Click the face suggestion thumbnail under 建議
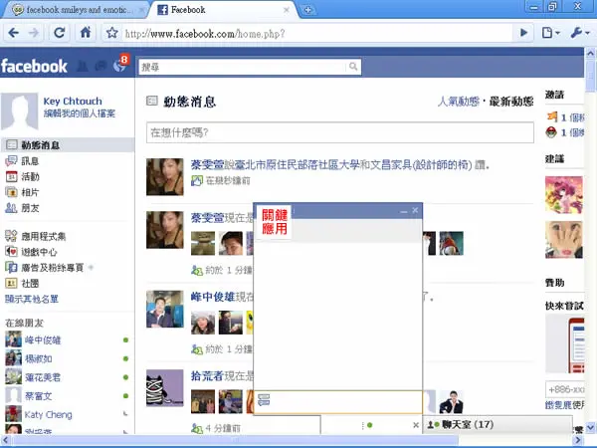Image resolution: width=597 pixels, height=448 pixels. pos(564,240)
